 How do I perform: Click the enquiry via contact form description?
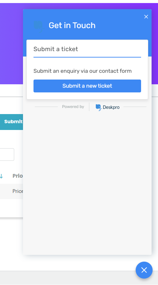coord(83,71)
